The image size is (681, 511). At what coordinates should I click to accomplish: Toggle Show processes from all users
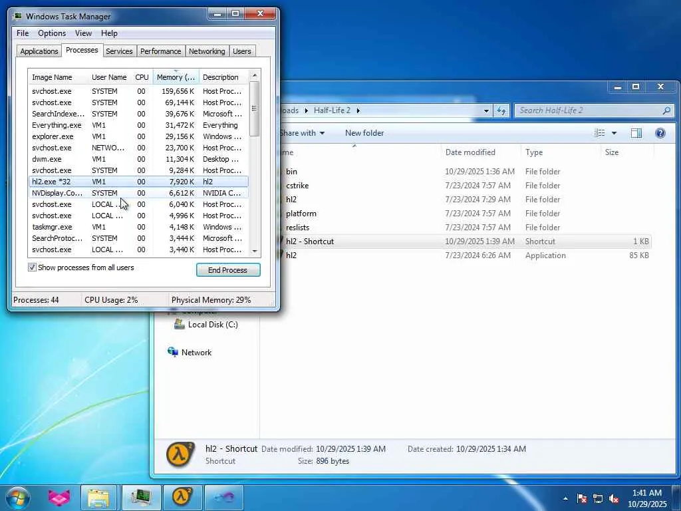point(32,267)
